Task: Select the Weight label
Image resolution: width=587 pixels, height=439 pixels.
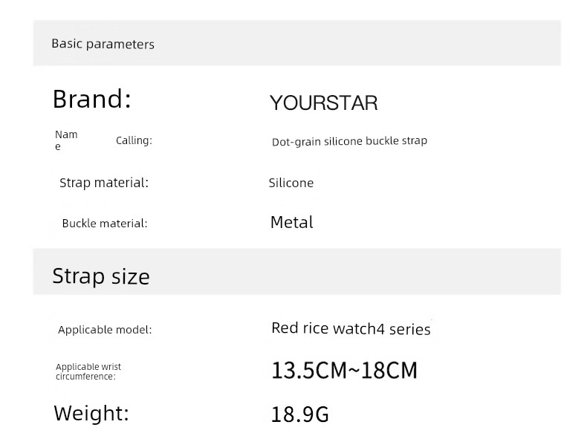Action: [91, 414]
